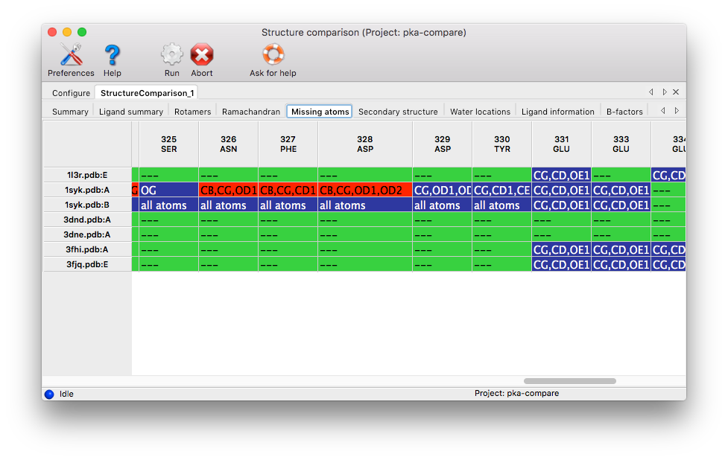Open Preferences from the toolbar
The width and height of the screenshot is (728, 460).
[x=71, y=55]
